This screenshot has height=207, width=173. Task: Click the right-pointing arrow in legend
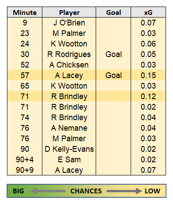click(x=125, y=191)
